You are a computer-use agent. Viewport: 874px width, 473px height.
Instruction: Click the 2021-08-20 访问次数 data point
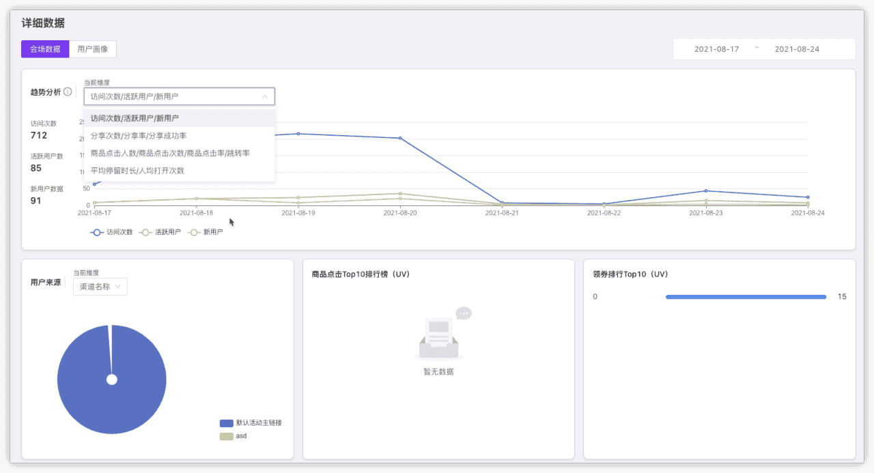tap(400, 138)
